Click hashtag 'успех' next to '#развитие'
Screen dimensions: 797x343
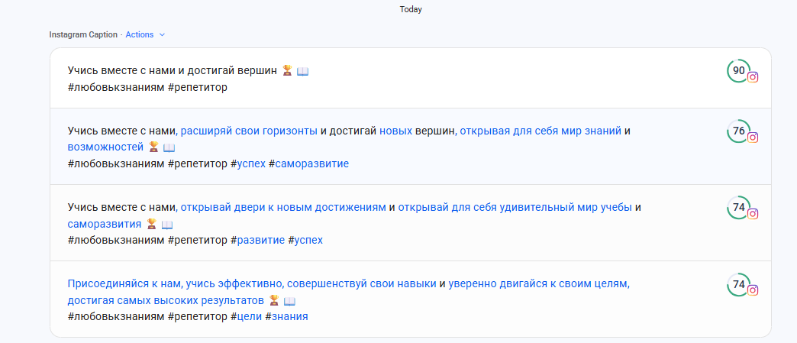pos(308,240)
